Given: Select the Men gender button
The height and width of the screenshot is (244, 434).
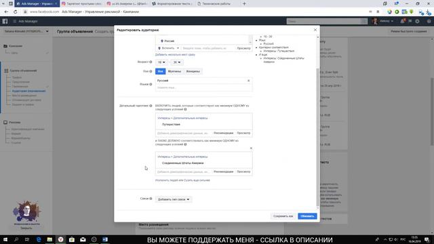Looking at the screenshot, I should 174,71.
